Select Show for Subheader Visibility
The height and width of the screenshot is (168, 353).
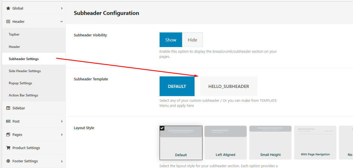[171, 40]
